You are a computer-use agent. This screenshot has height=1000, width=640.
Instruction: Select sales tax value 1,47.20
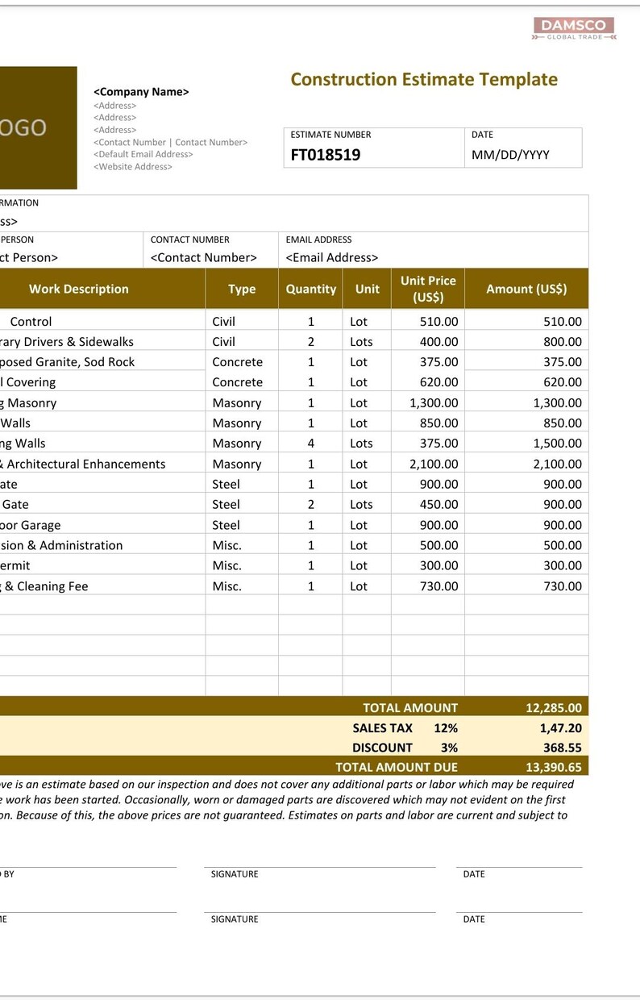[x=561, y=728]
